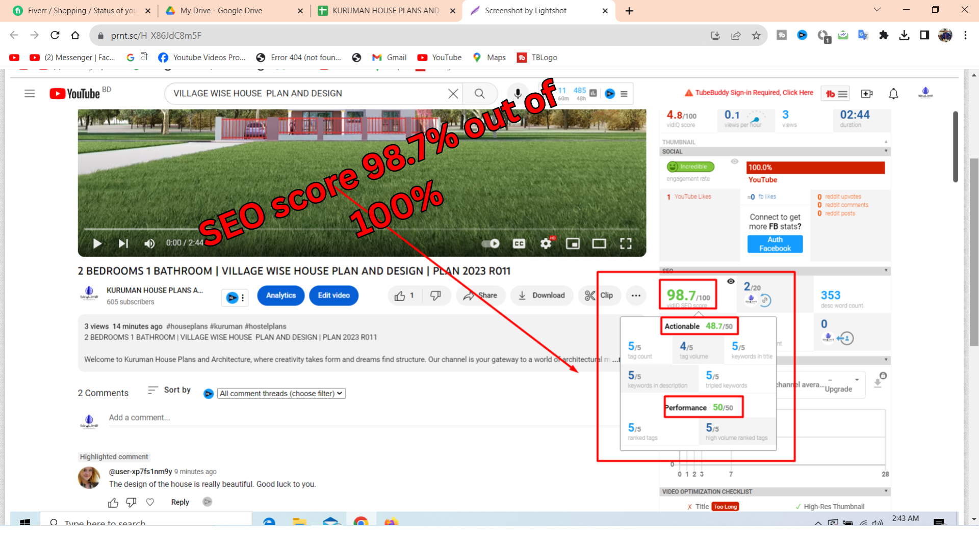Open the Sort by comments menu
The width and height of the screenshot is (979, 550).
pos(169,390)
